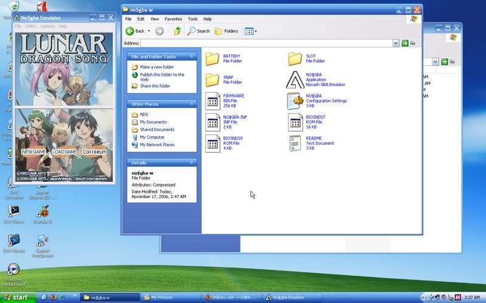Open the Views dropdown in the toolbar

pyautogui.click(x=250, y=31)
